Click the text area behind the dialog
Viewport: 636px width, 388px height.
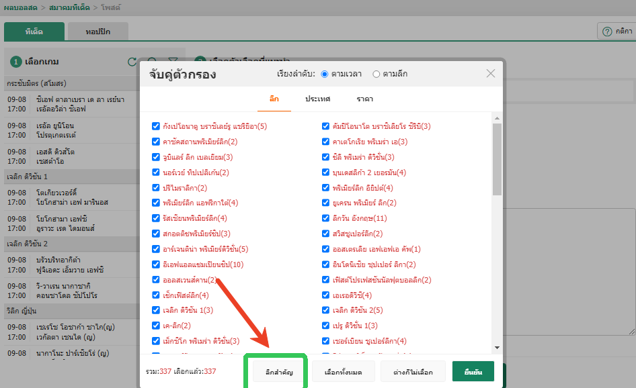569,271
